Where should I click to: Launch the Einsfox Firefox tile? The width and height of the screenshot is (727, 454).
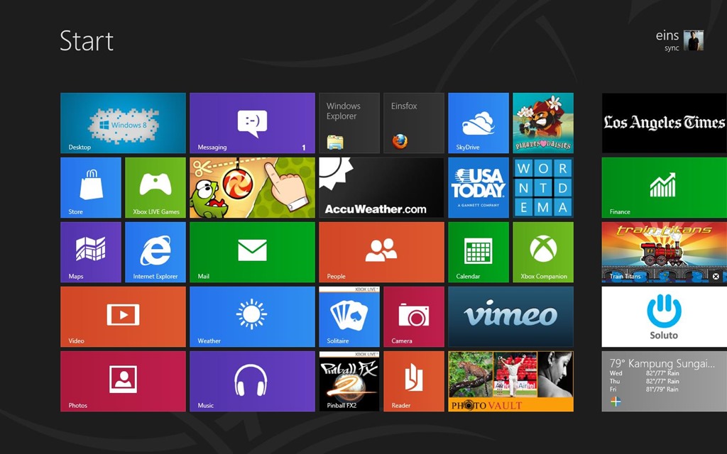[414, 123]
